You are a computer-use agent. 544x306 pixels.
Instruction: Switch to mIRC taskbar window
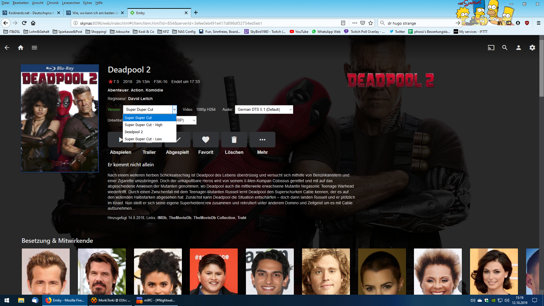pyautogui.click(x=156, y=300)
